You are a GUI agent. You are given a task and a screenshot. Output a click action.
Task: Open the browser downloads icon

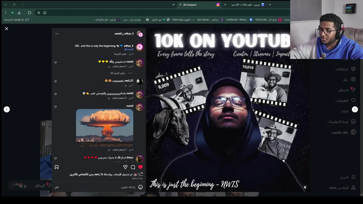[19, 12]
